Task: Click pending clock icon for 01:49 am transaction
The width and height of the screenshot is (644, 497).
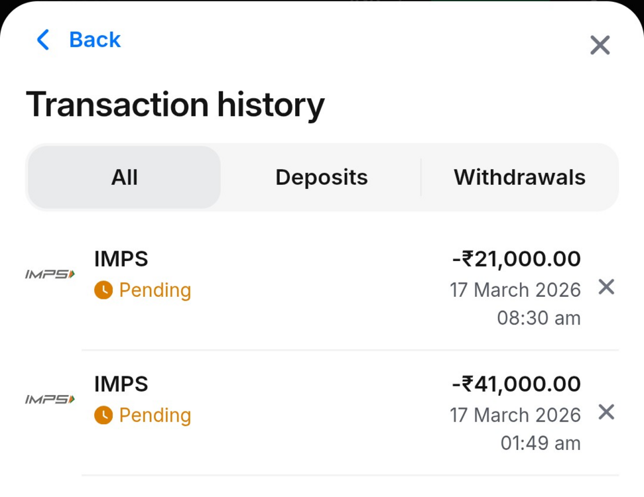Action: (x=103, y=415)
